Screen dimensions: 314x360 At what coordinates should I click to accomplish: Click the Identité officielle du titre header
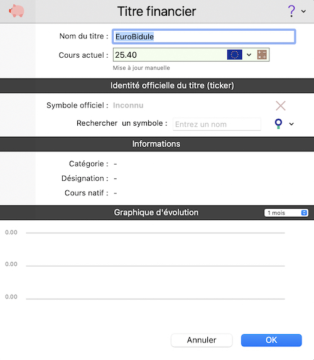pyautogui.click(x=172, y=85)
